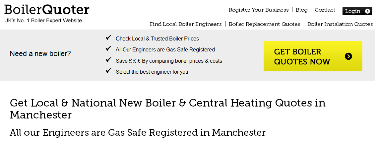Go to the Blog page
The image size is (375, 150).
click(x=302, y=10)
